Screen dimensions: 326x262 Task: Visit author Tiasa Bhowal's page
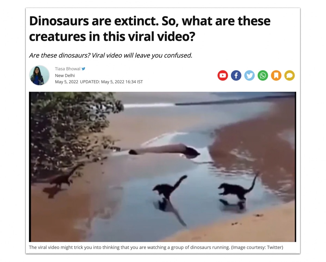[x=68, y=69]
